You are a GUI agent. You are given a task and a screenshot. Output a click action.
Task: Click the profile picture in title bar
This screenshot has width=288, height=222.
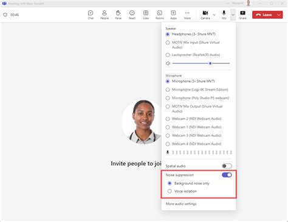249,3
